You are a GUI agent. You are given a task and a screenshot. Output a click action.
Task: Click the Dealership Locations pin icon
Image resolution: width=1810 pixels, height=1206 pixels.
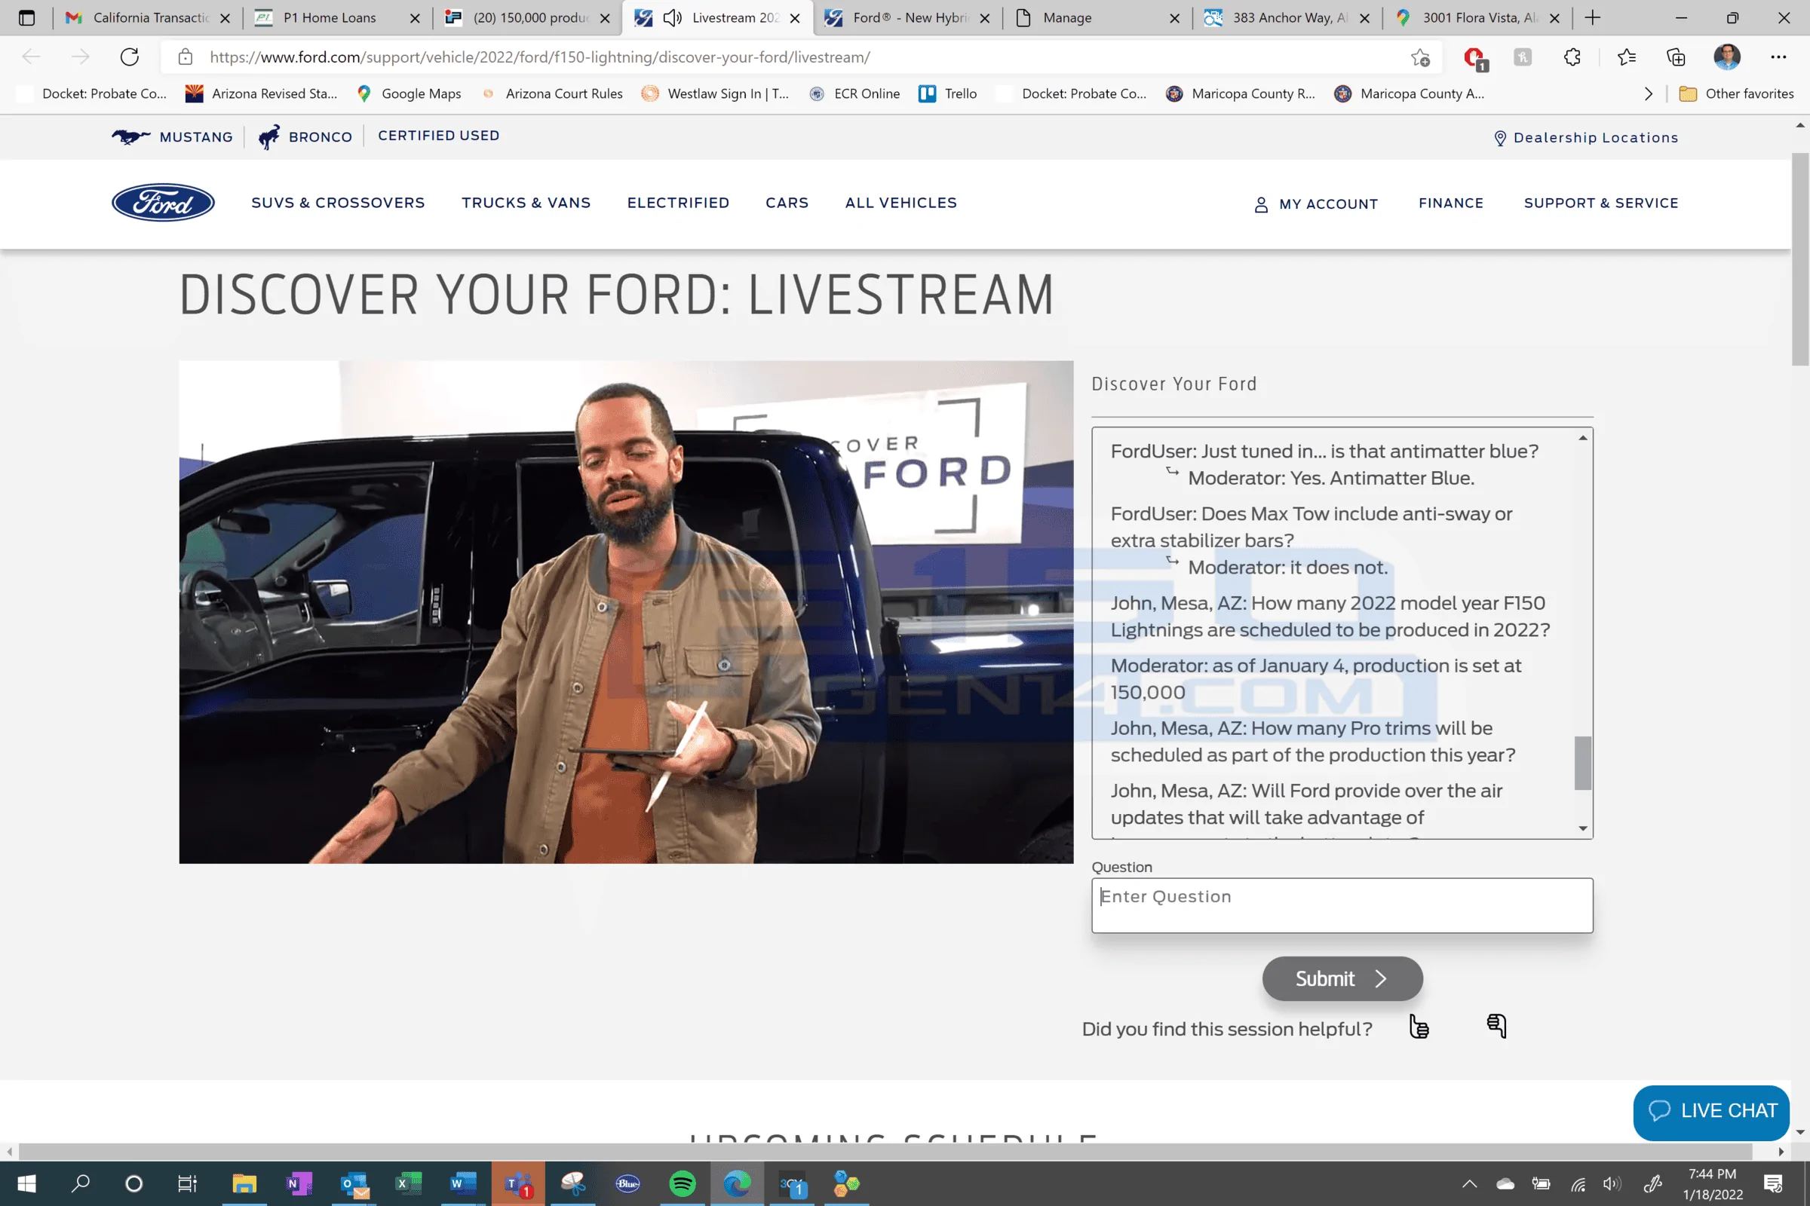coord(1500,138)
